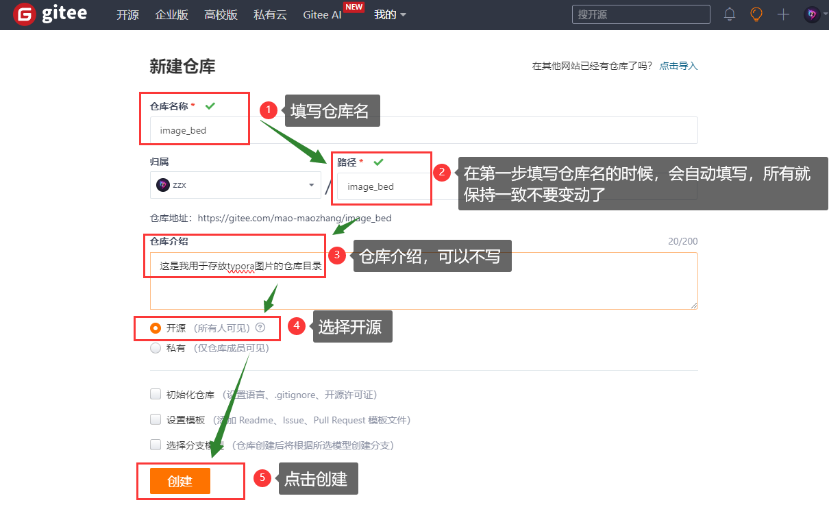Screen dimensions: 829x507
Task: Open the Gitee AI menu item
Action: 322,14
